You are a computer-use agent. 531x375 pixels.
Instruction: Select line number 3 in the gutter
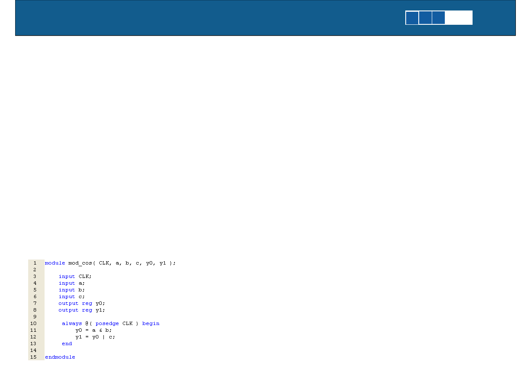pyautogui.click(x=35, y=277)
